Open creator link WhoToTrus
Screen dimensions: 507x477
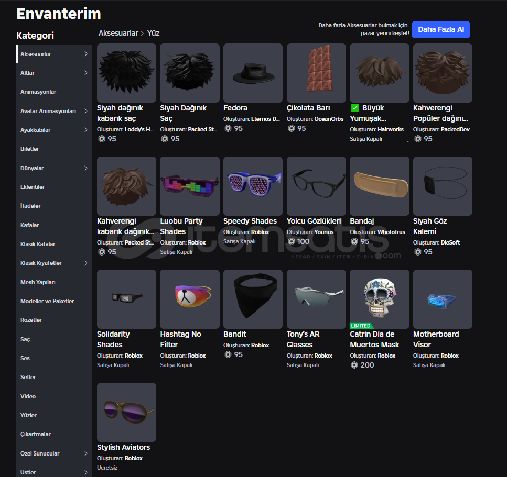391,232
